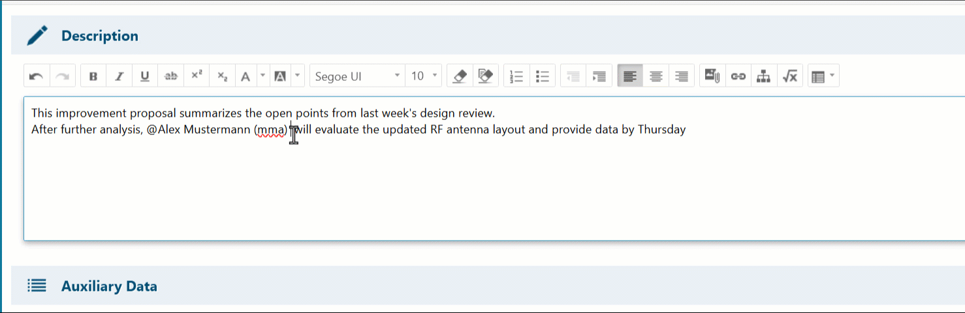This screenshot has height=313, width=965.
Task: Insert a hyperlink using the link icon
Action: click(738, 76)
